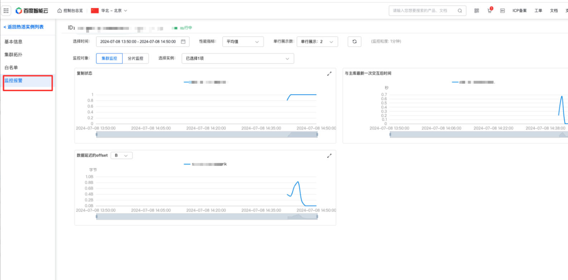Click the Baidu AI Cloud logo

(32, 11)
